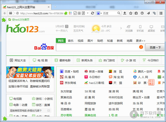The height and width of the screenshot is (122, 166).
Task: Open the 58同城 link
Action: point(90,92)
